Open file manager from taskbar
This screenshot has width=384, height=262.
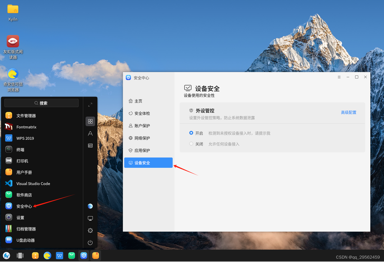pyautogui.click(x=35, y=256)
